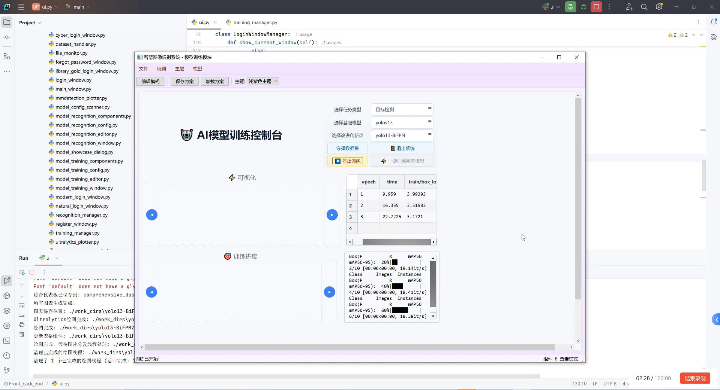Viewport: 720px width, 390px height.
Task: Open the 浅紫色主题 theme dropdown
Action: pos(262,81)
